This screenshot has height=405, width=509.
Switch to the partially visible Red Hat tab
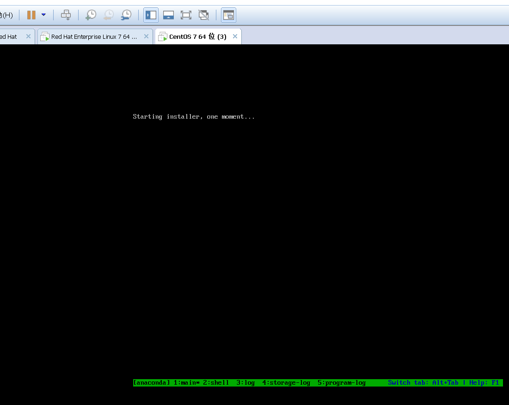[x=8, y=36]
